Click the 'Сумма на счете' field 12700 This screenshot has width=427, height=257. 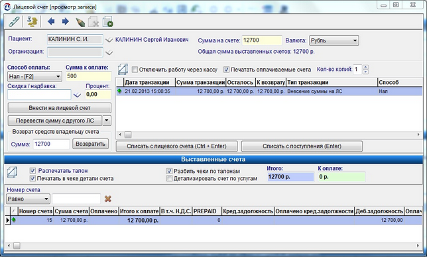262,40
